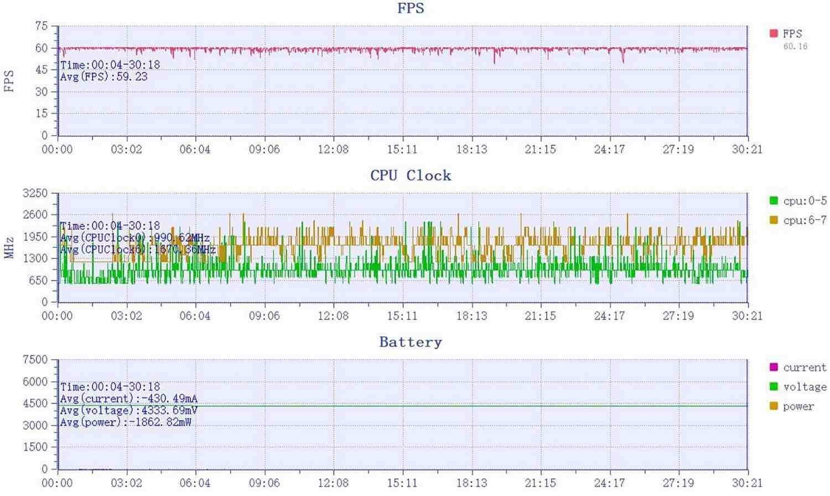The height and width of the screenshot is (496, 830).
Task: Click the FPS chart title
Action: (x=411, y=8)
